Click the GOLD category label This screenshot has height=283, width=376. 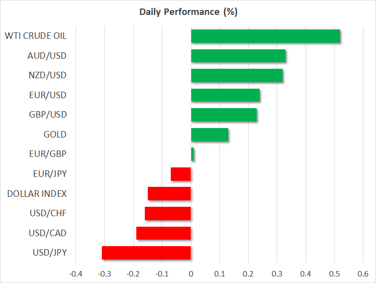pyautogui.click(x=55, y=135)
